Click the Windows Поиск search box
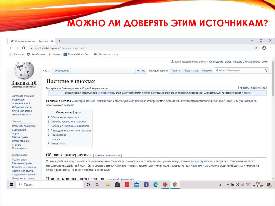The width and height of the screenshot is (275, 206). pos(50,185)
